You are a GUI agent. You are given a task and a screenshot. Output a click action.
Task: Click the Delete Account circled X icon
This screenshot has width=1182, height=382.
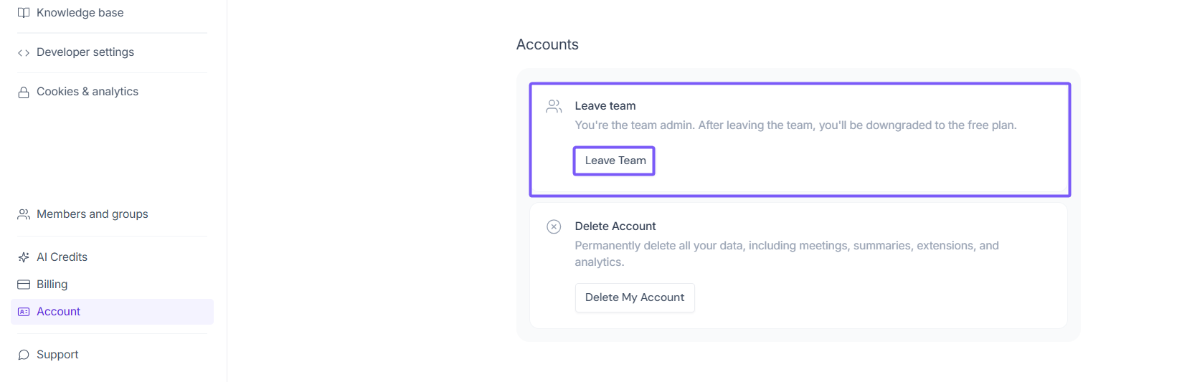554,227
